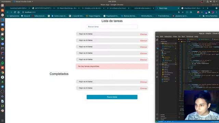Click the Buscar tarea search field
The image size is (219, 123).
(x=112, y=27)
